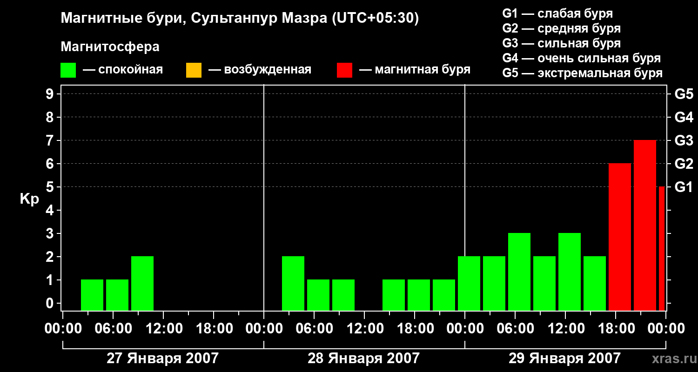Viewport: 698px width, 372px height.
Task: Select the red Kp 6 bar
Action: click(620, 237)
